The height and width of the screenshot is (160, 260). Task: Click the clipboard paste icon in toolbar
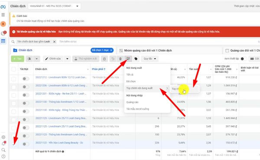coord(104,59)
